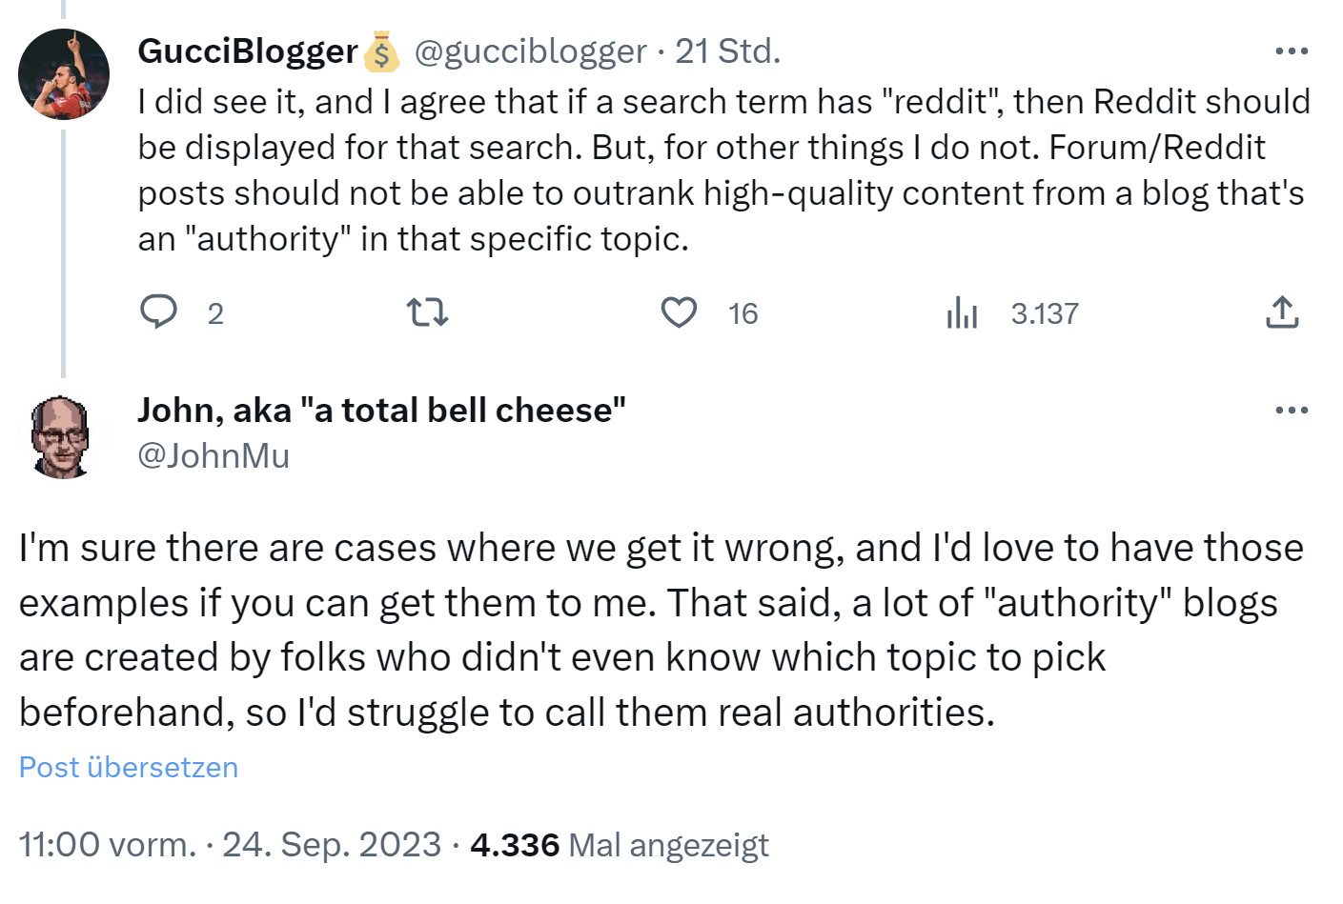
Task: Repost GucciBlogger's tweet via the retweet icon
Action: click(x=427, y=312)
